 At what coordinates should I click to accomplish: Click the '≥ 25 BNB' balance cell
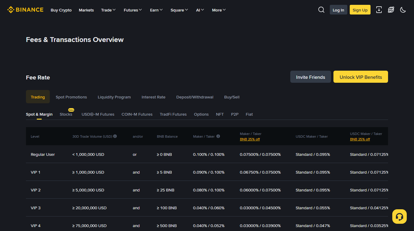[x=166, y=190]
